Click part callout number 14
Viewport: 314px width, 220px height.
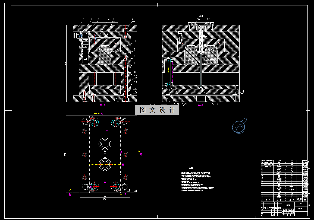(x=135, y=88)
